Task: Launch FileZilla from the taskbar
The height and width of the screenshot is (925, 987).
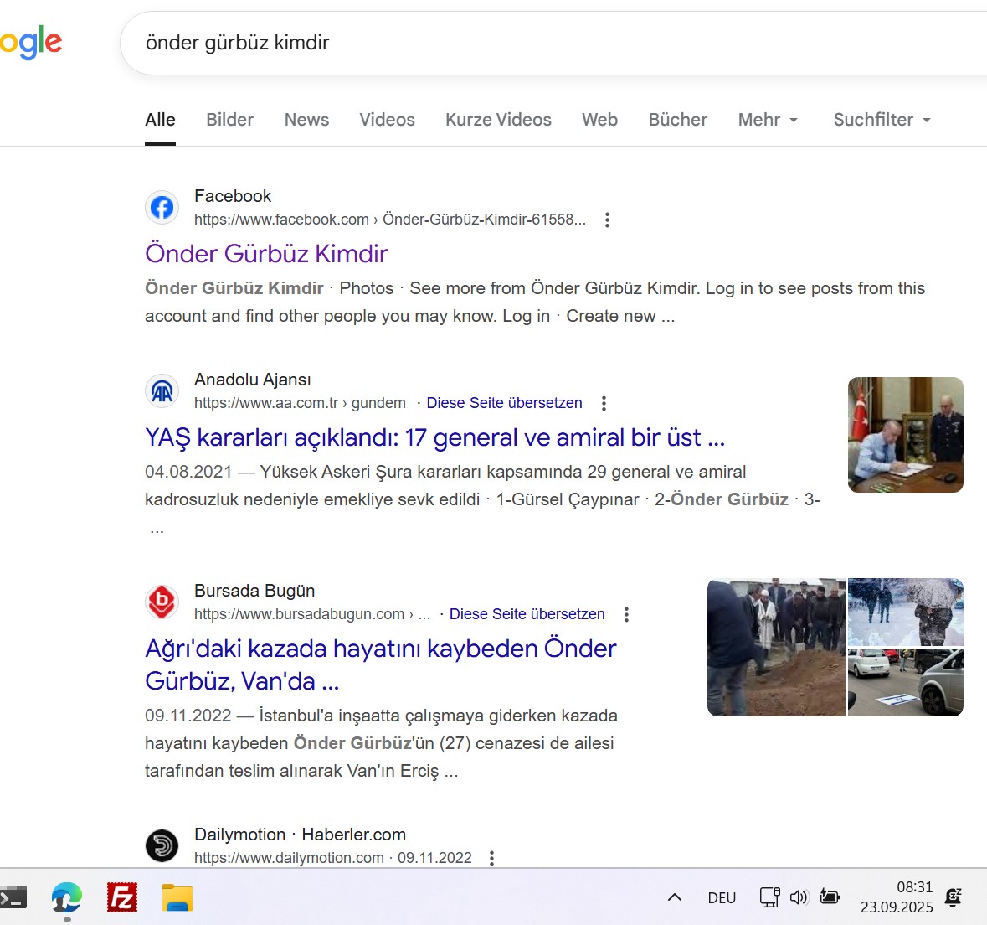Action: click(x=122, y=898)
